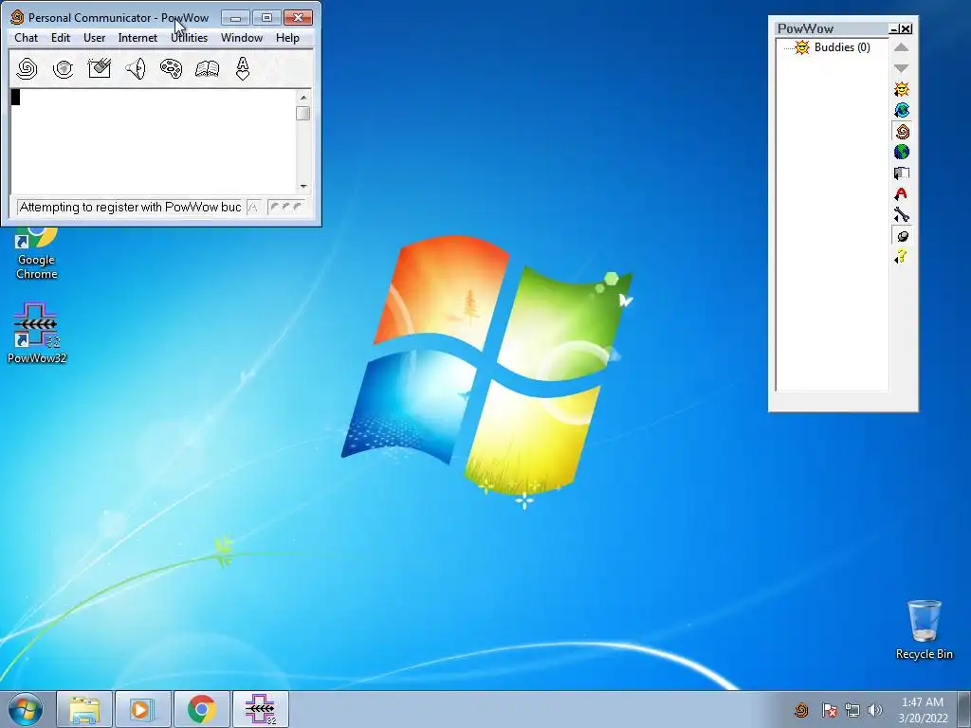The width and height of the screenshot is (971, 728).
Task: Open the Google Chrome desktop shortcut
Action: (36, 254)
